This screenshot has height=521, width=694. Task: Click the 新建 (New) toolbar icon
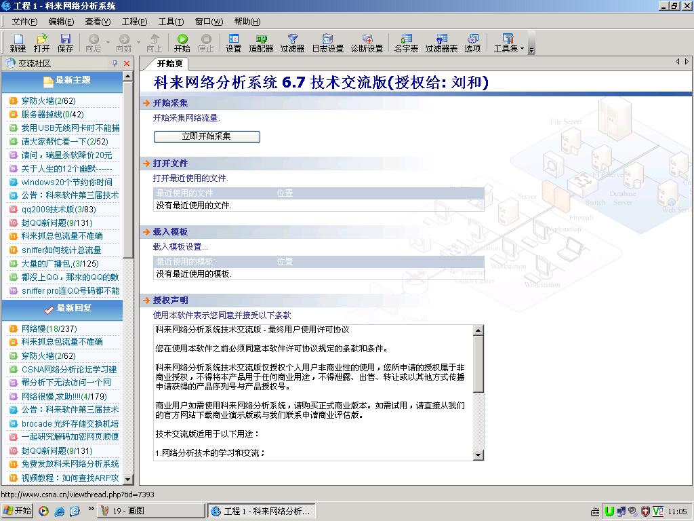tap(18, 43)
